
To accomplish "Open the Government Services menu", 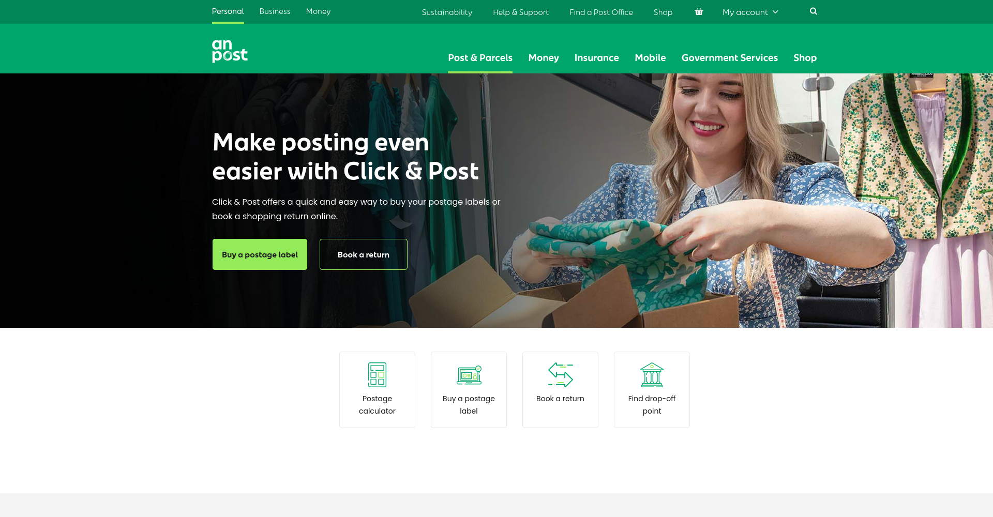I will pyautogui.click(x=730, y=58).
